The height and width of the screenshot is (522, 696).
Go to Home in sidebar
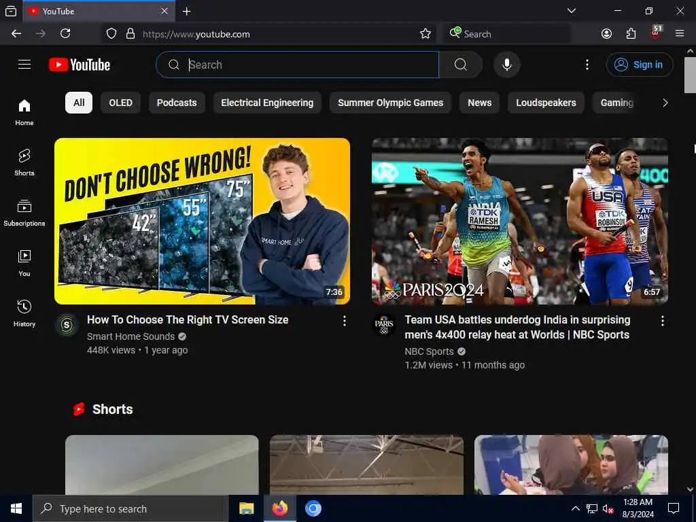24,112
